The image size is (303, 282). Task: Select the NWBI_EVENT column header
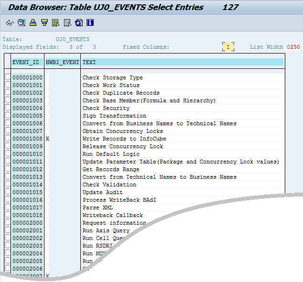[62, 62]
